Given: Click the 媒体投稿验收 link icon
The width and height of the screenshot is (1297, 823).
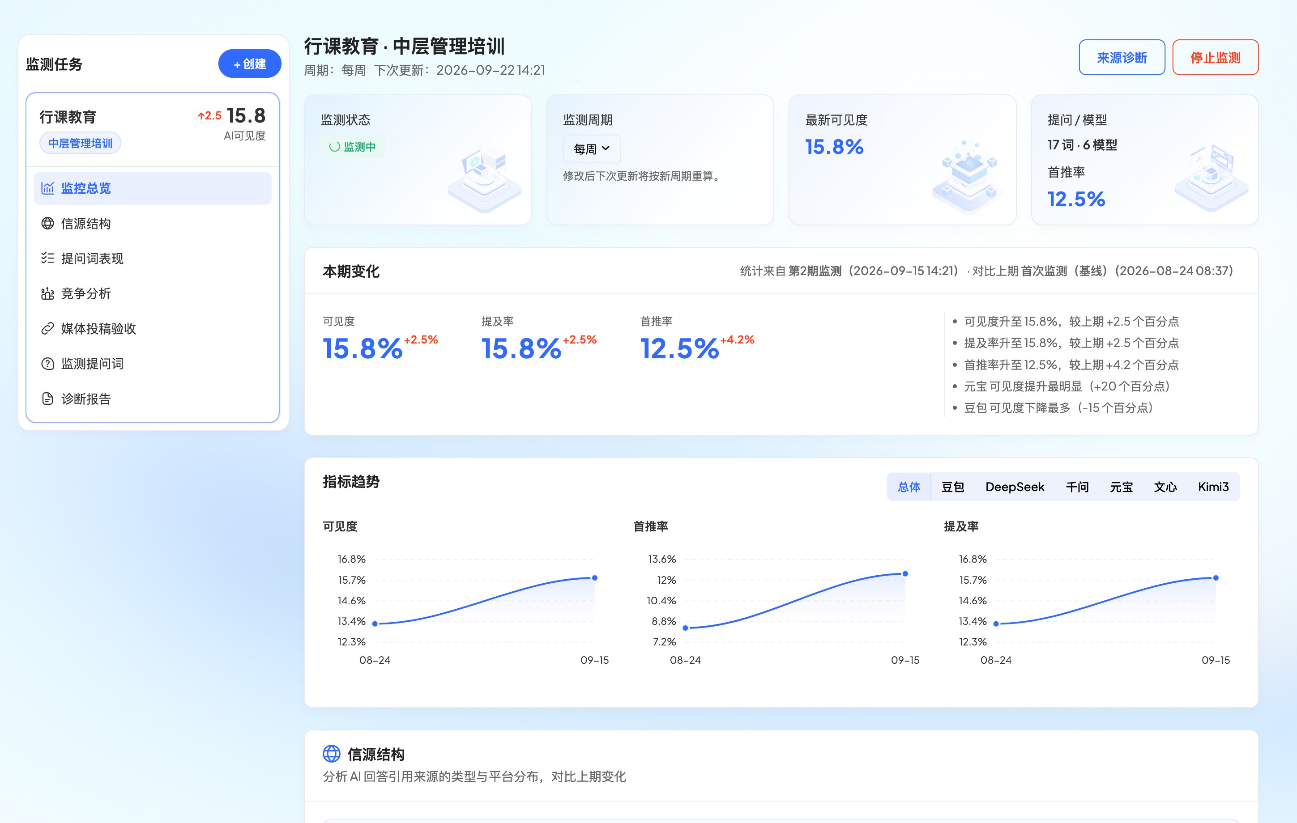Looking at the screenshot, I should pos(47,328).
